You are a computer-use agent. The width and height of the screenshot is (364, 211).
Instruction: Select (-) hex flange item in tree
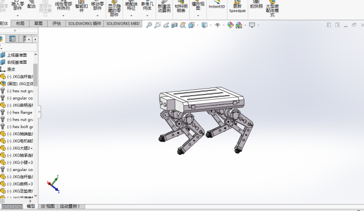[20, 112]
